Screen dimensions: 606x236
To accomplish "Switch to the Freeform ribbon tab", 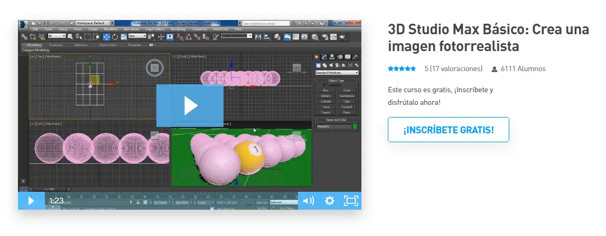I will click(x=55, y=45).
